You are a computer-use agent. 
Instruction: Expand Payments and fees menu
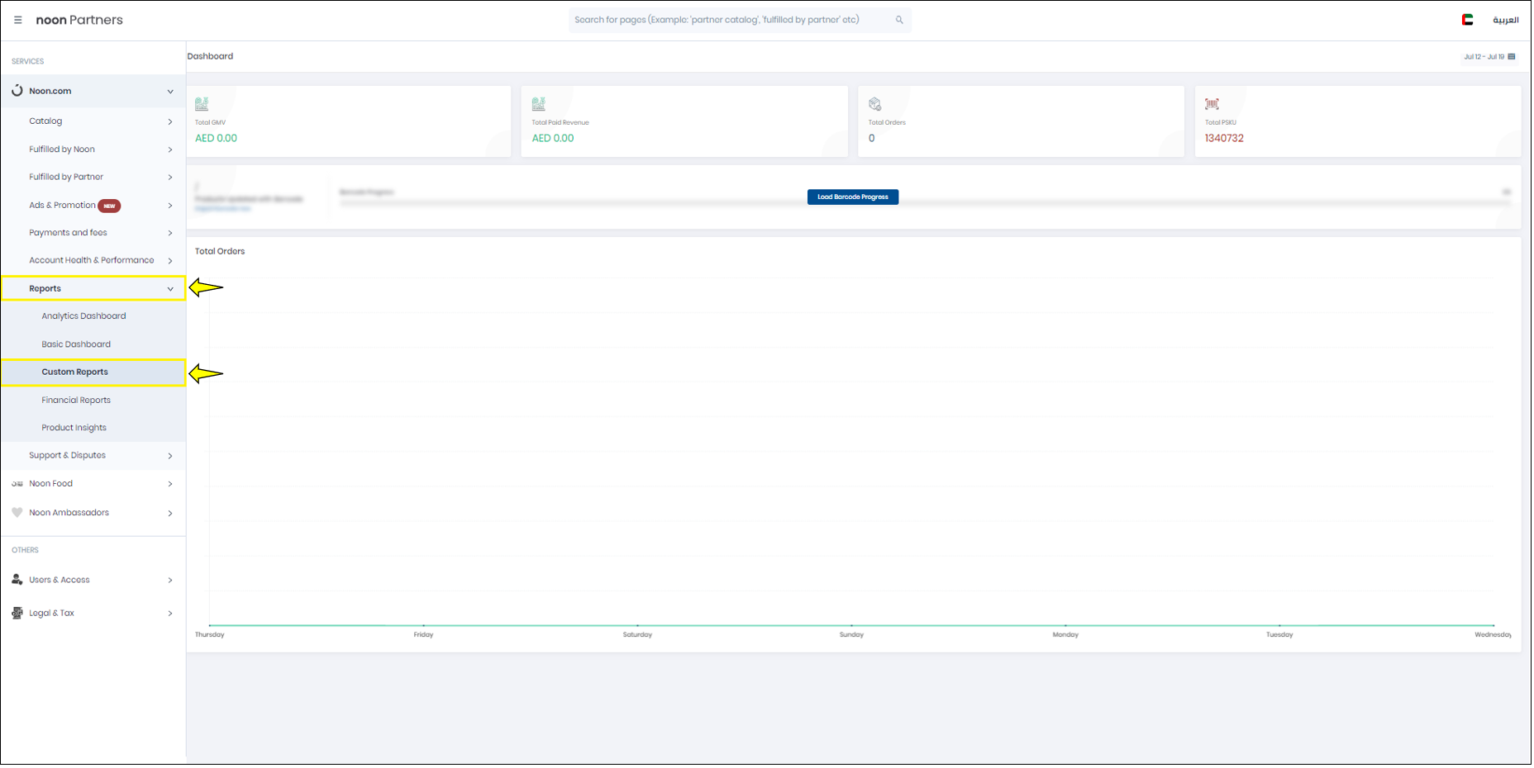click(170, 234)
